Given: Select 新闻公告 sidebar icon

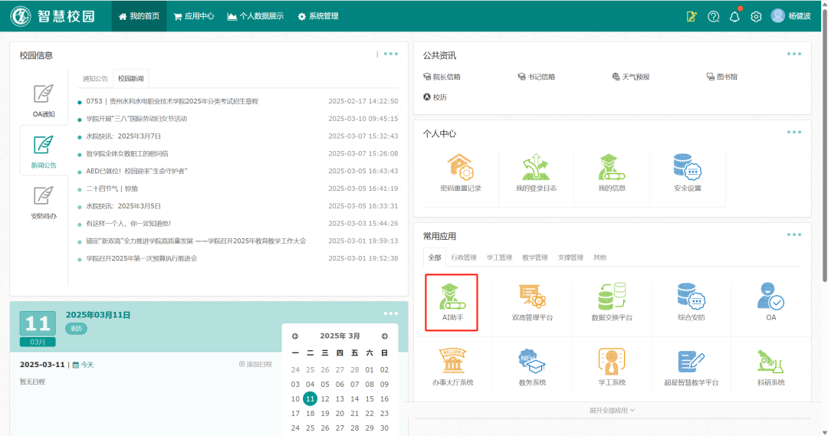Looking at the screenshot, I should click(x=43, y=152).
